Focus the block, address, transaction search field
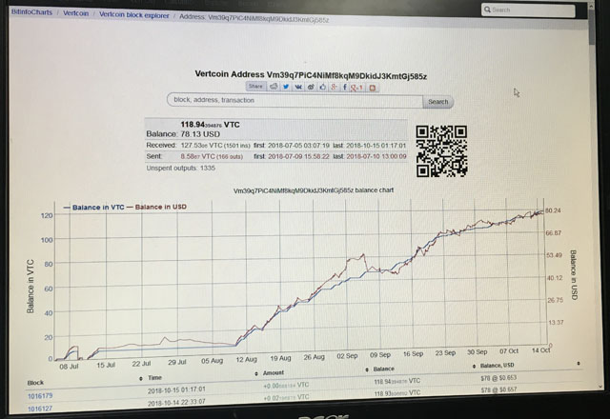The width and height of the screenshot is (610, 419). (x=295, y=100)
